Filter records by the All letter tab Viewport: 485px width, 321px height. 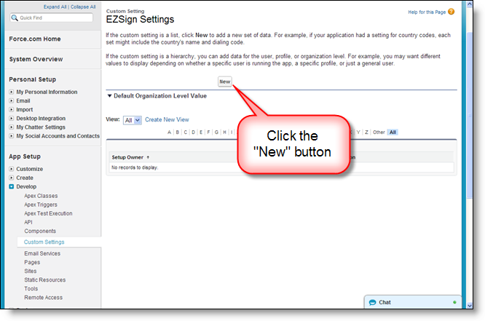(x=393, y=132)
